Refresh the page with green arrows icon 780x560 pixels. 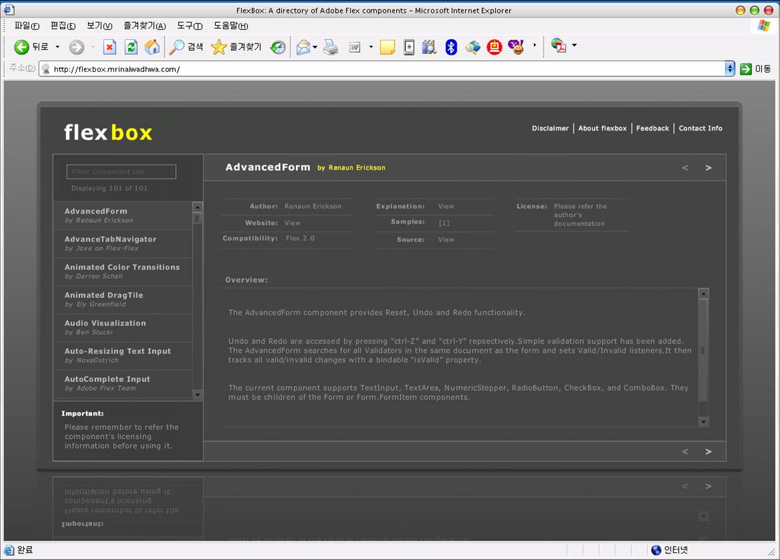click(x=131, y=47)
